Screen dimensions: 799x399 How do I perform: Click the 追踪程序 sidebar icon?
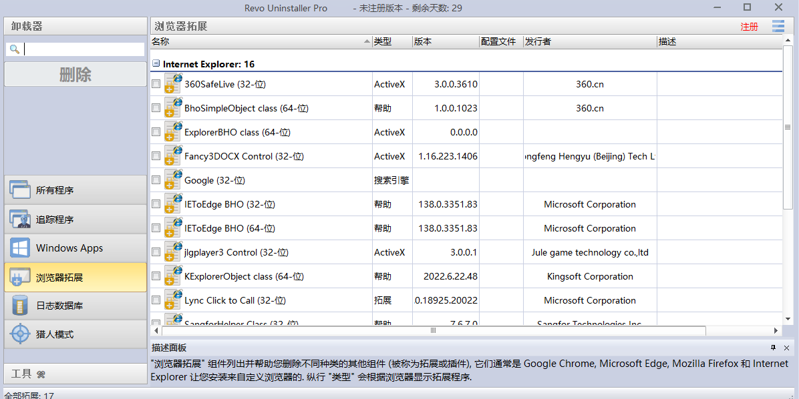[x=20, y=219]
